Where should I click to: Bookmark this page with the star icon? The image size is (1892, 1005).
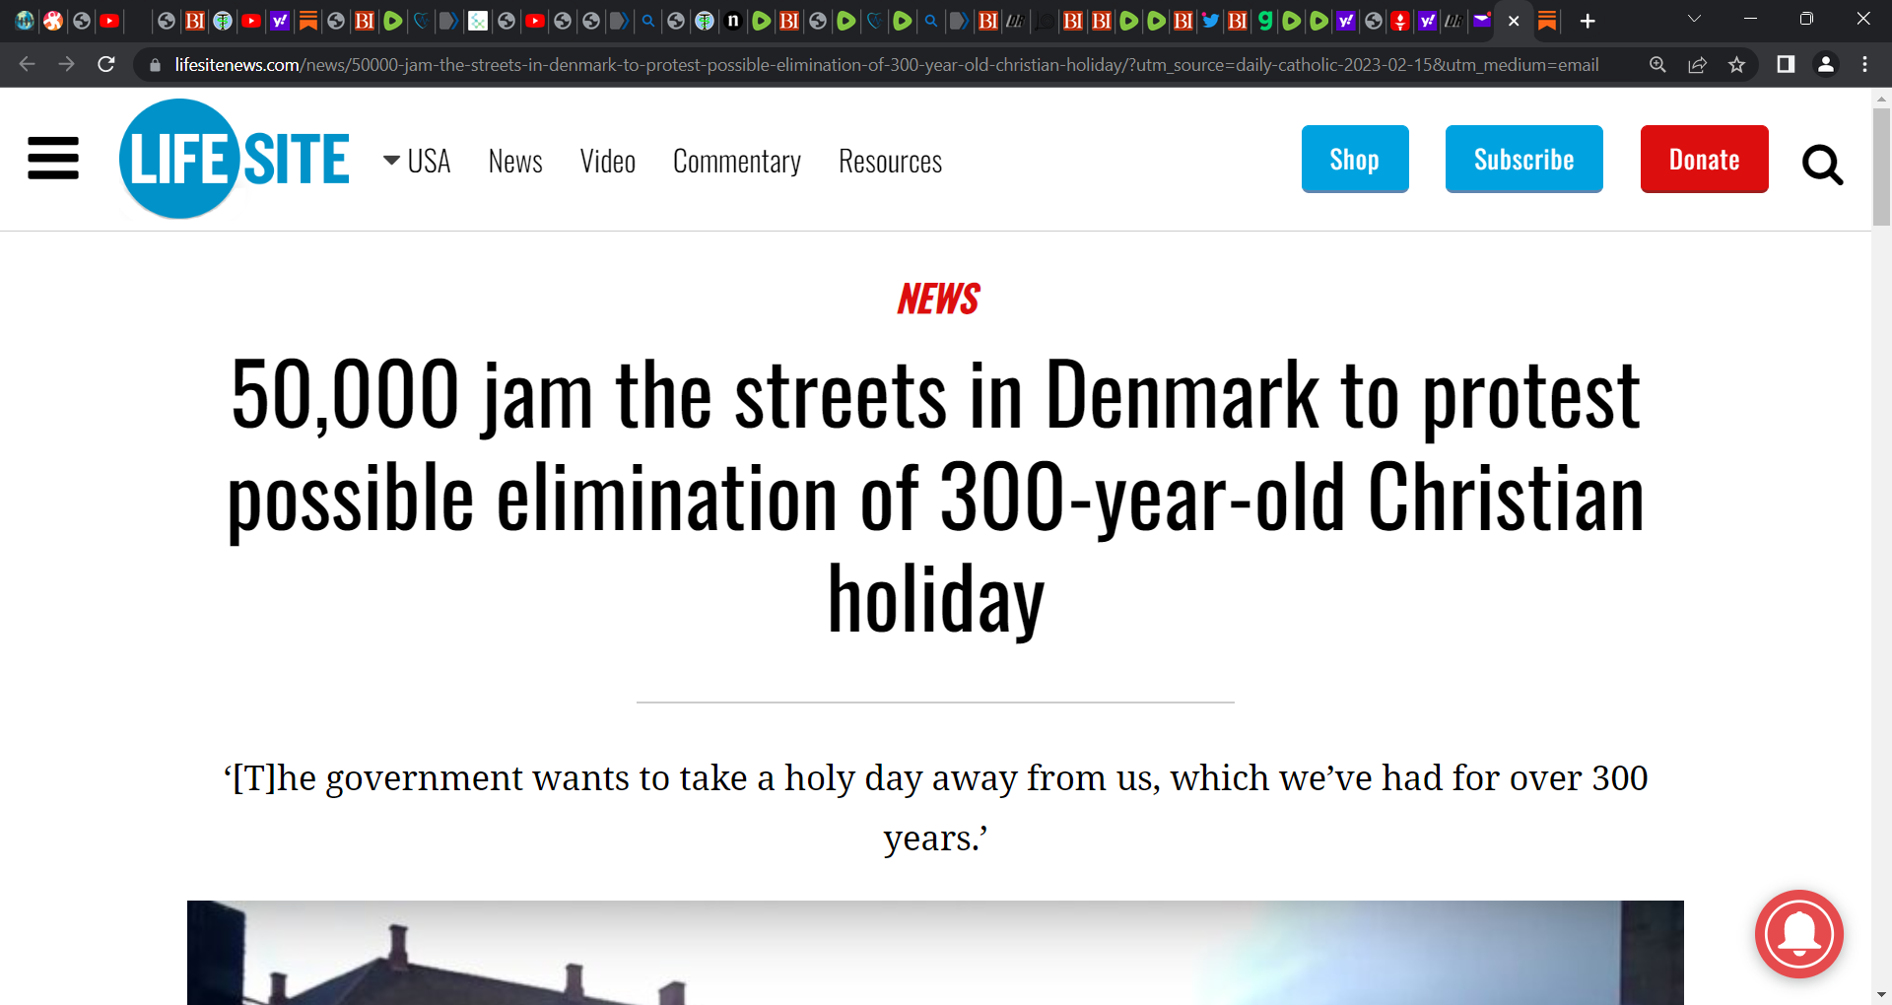[1736, 64]
